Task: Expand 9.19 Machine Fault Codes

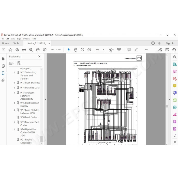Action: (14, 122)
